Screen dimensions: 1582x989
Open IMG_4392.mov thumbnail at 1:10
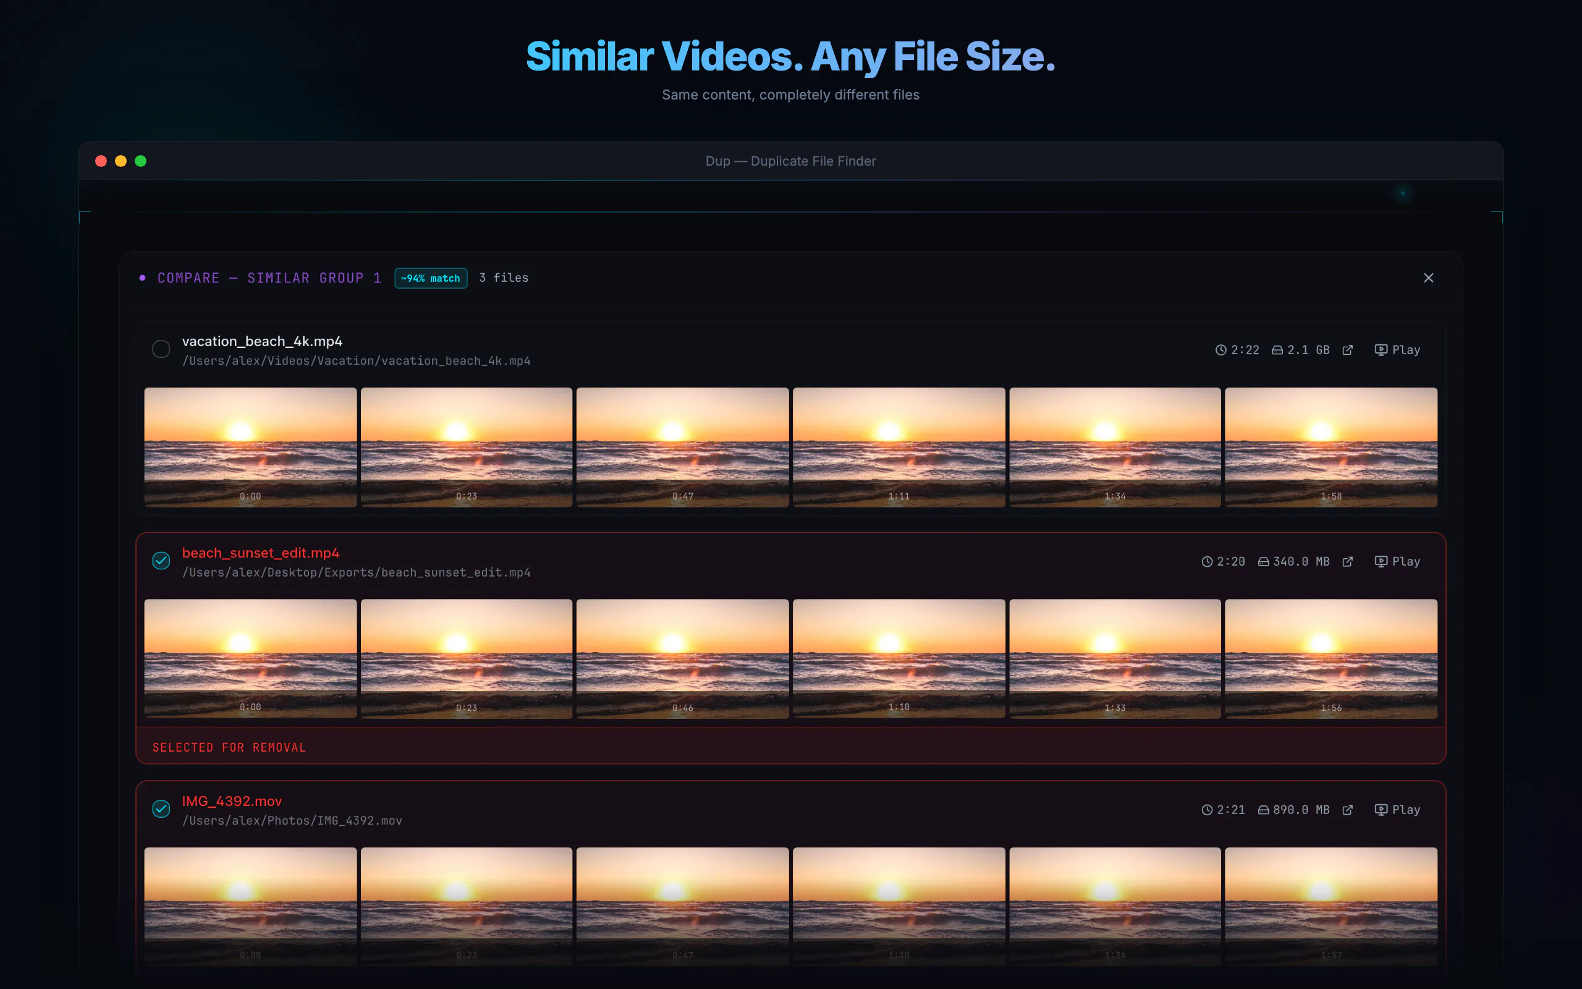[x=899, y=907]
